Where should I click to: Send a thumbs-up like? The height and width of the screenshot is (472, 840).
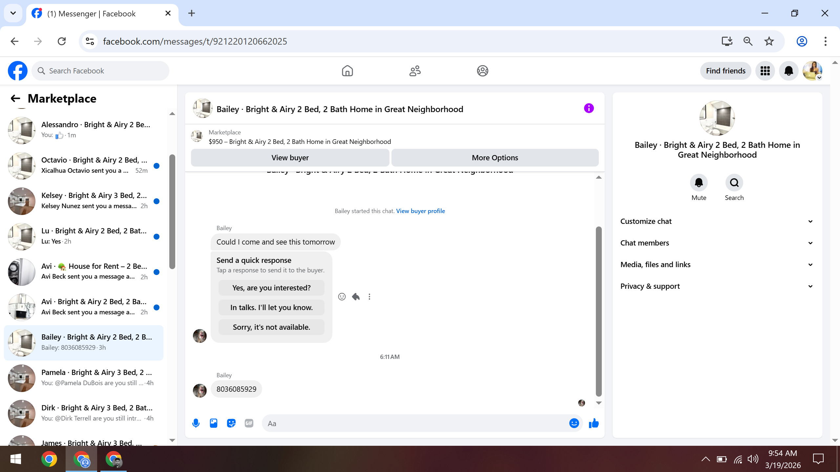(594, 423)
